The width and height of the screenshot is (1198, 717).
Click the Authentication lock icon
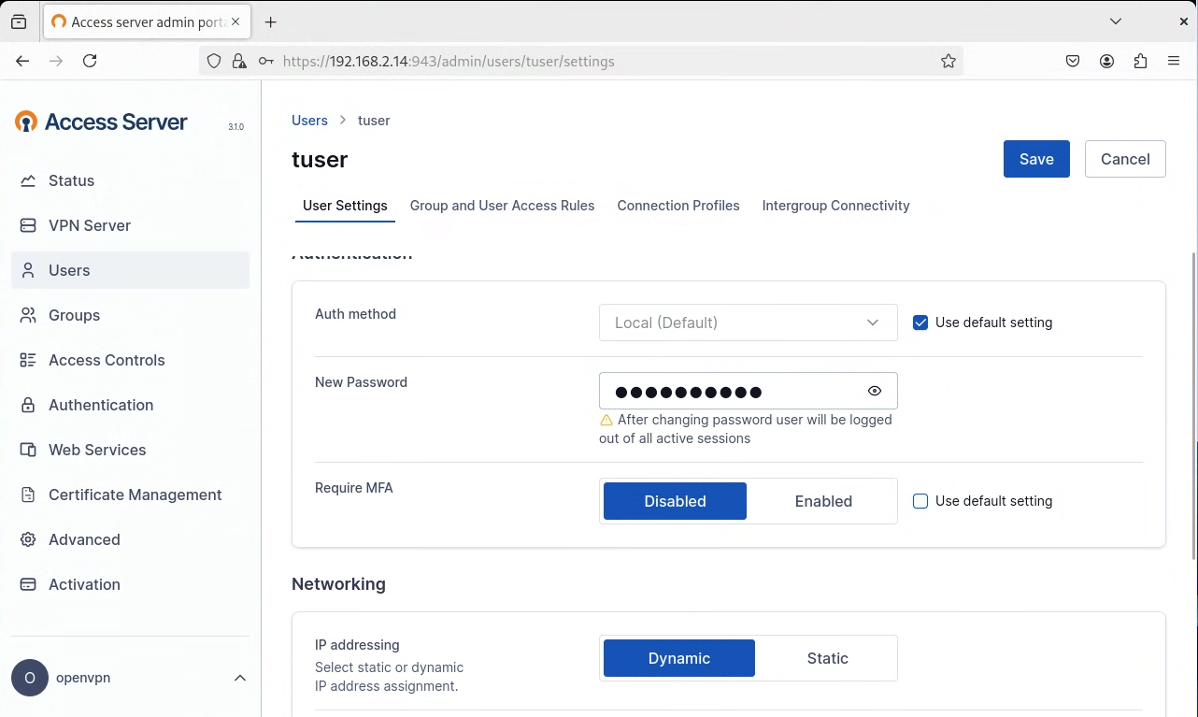(28, 405)
